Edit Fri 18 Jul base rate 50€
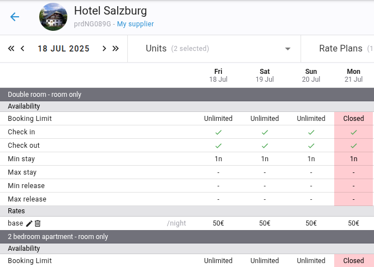Image resolution: width=374 pixels, height=267 pixels. (x=218, y=223)
